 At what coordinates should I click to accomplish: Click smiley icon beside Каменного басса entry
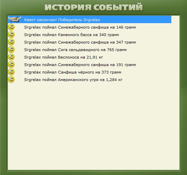pos(11,34)
